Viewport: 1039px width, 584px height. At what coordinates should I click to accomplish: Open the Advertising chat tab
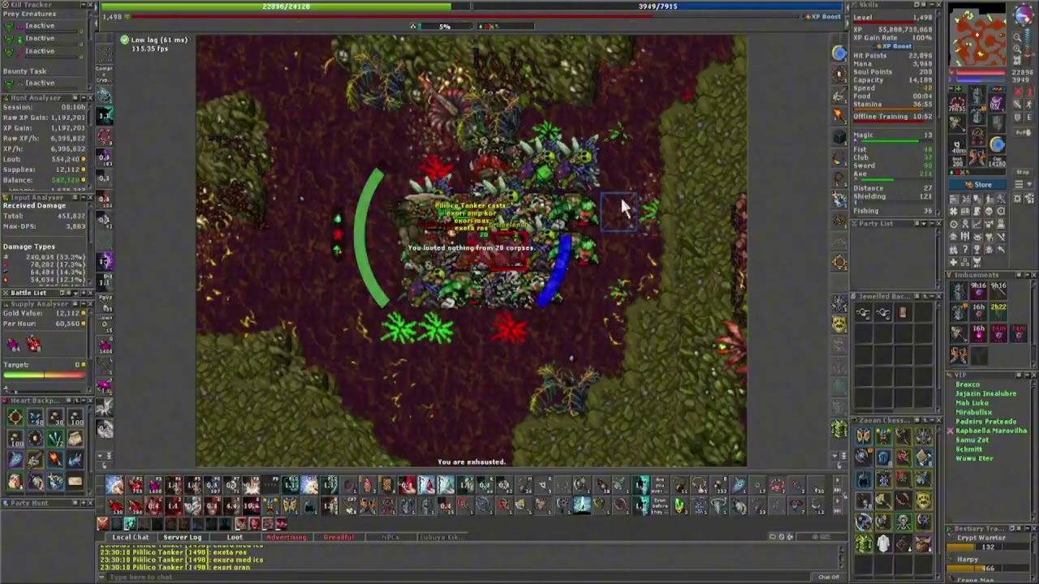[287, 537]
